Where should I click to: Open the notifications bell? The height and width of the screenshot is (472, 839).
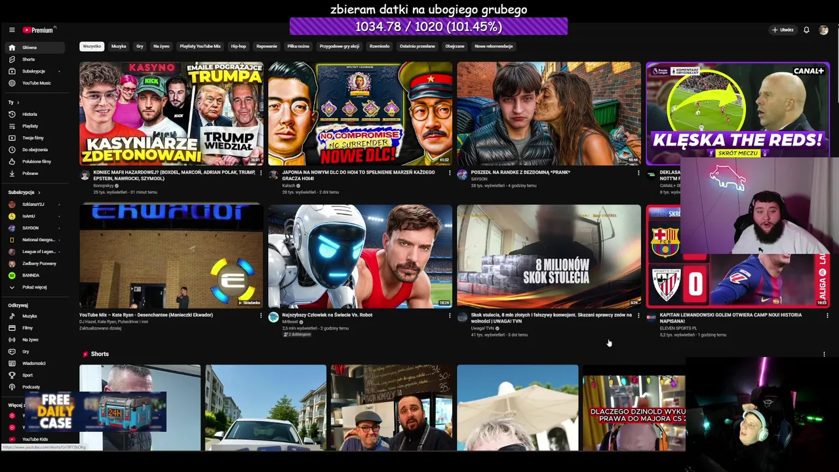point(806,30)
